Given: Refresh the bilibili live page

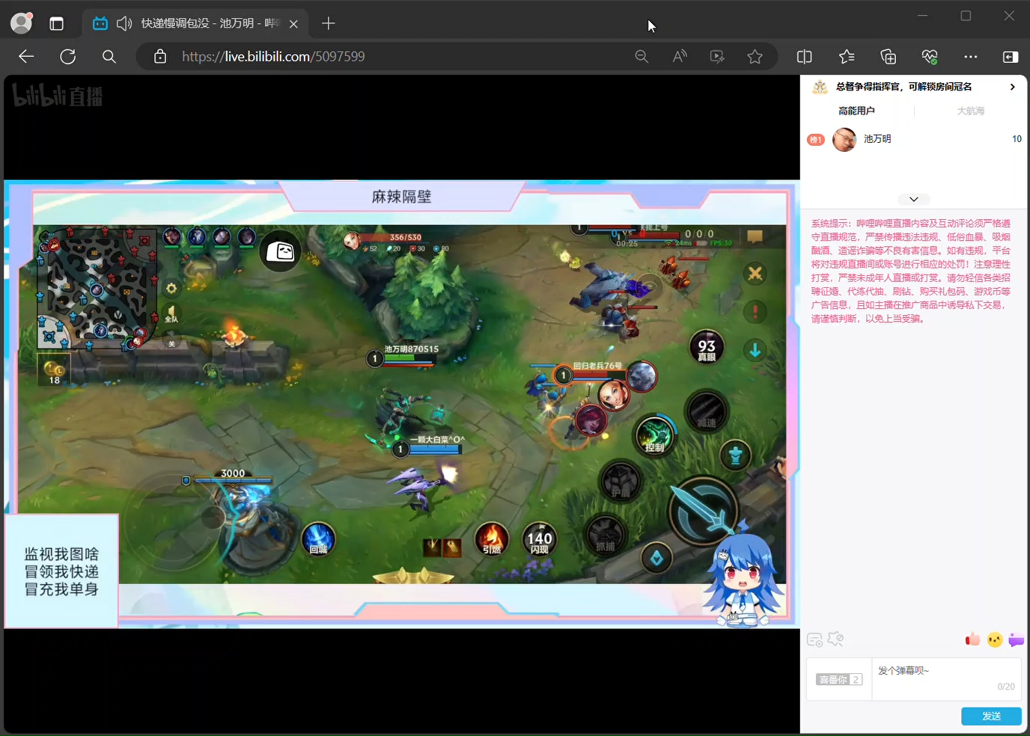Looking at the screenshot, I should (68, 56).
